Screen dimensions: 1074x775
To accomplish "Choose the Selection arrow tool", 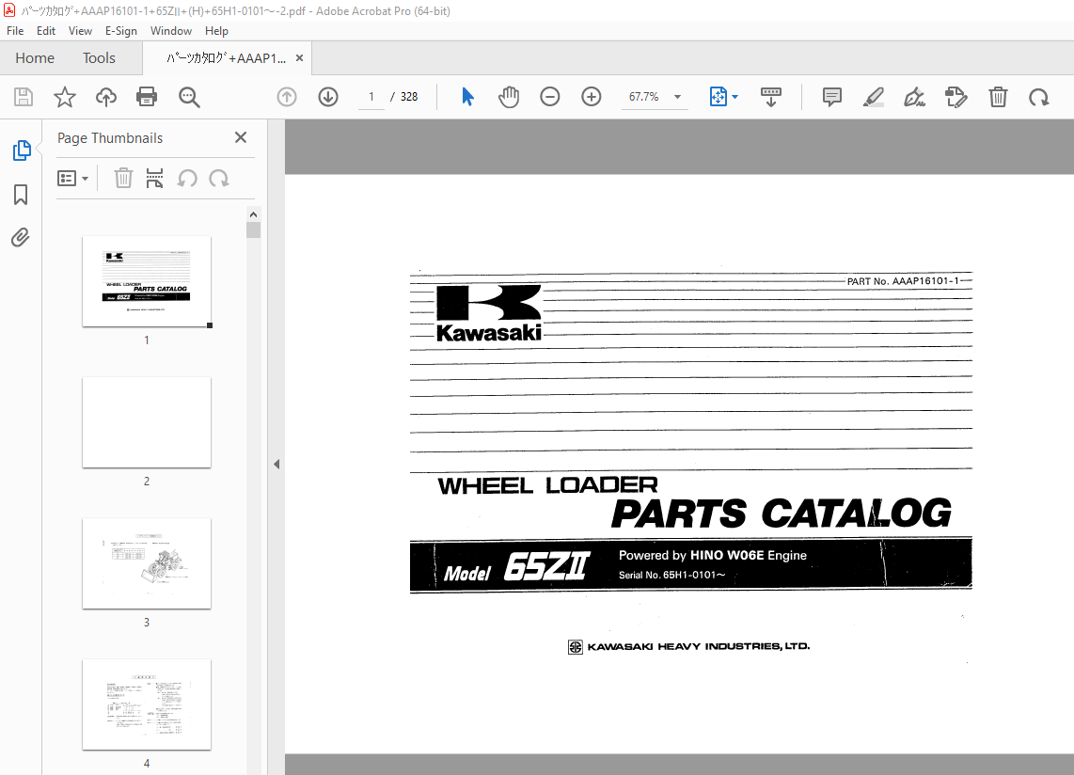I will [x=467, y=97].
